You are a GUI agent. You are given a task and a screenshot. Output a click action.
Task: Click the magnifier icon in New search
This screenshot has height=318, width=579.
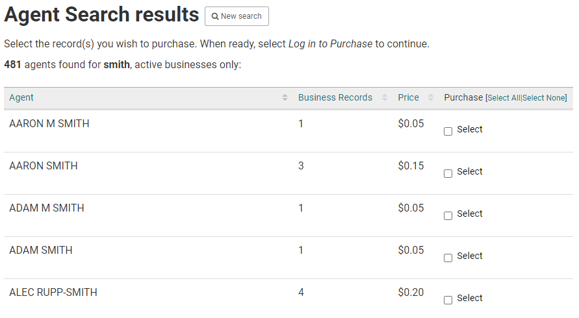pos(215,17)
